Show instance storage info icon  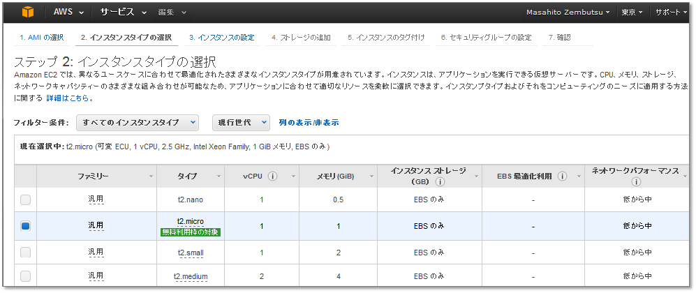(x=439, y=182)
